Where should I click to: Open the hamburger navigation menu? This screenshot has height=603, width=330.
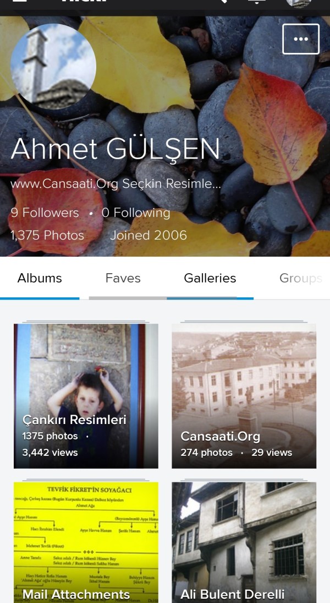20,2
